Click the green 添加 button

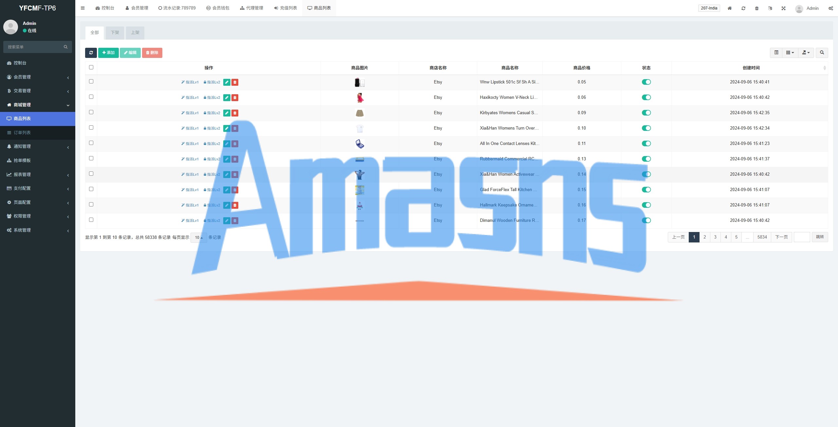pos(108,53)
